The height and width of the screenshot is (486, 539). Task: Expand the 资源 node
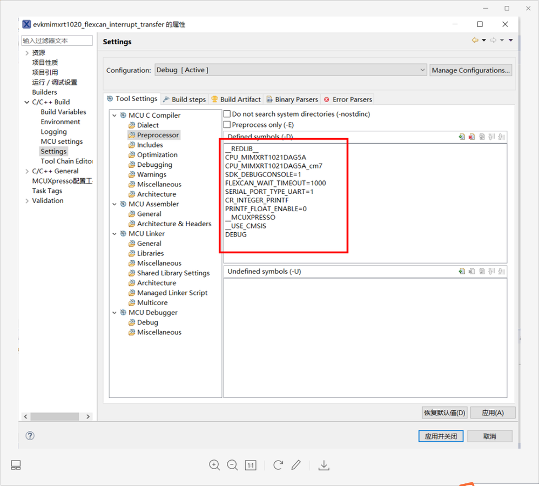(27, 53)
